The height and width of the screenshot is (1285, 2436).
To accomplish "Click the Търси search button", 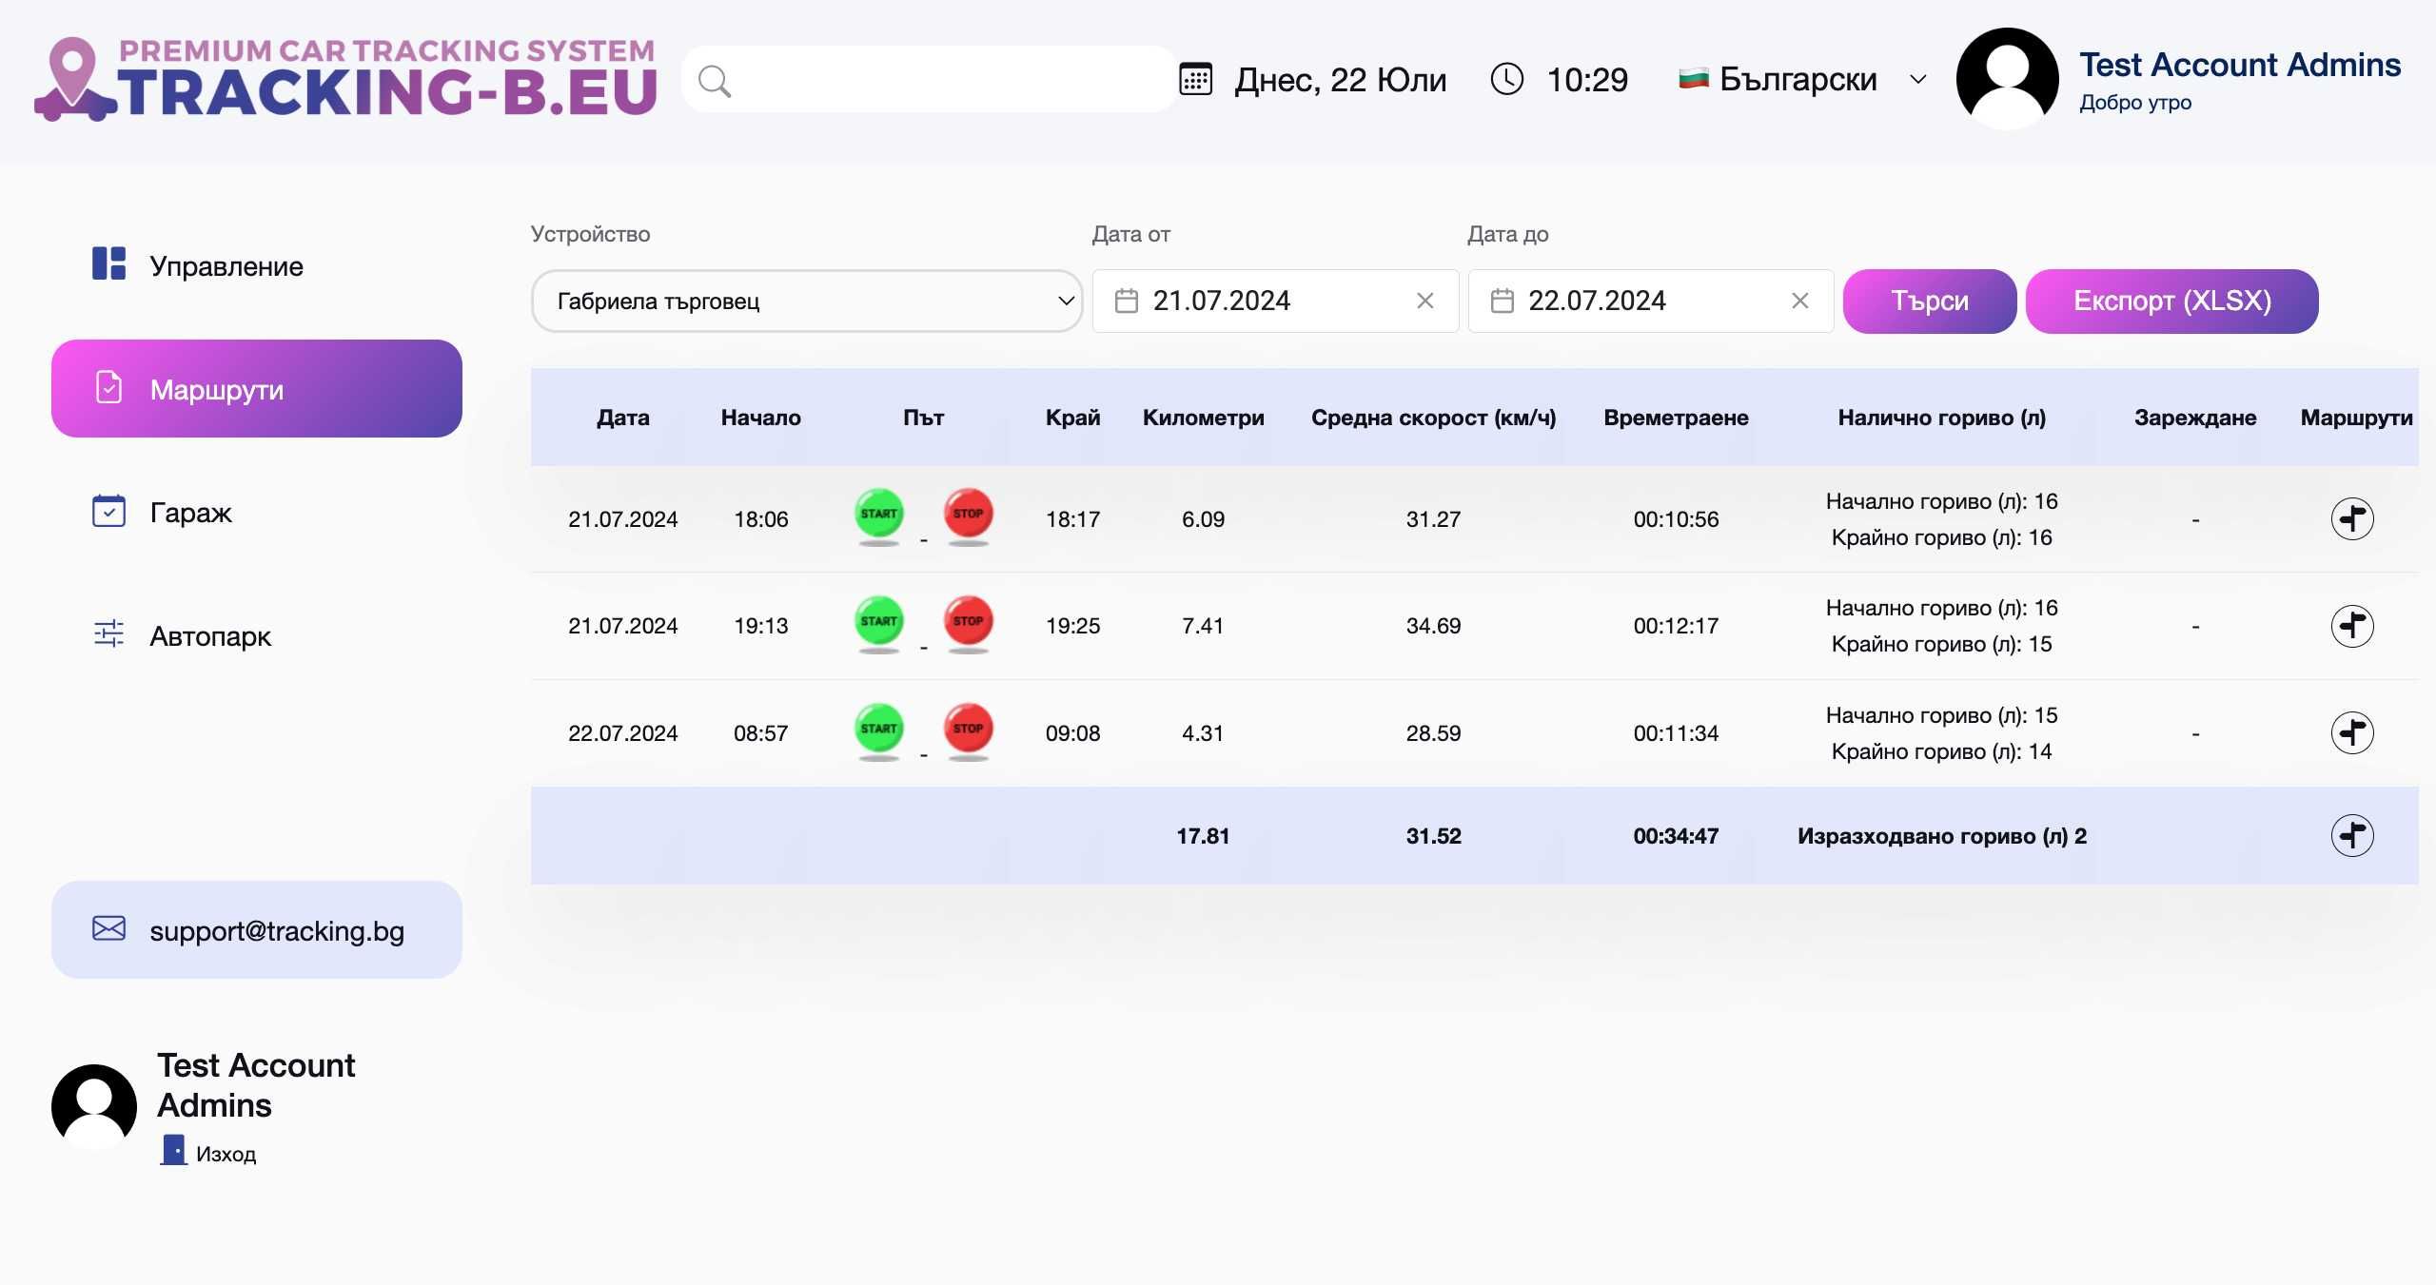I will click(1929, 302).
